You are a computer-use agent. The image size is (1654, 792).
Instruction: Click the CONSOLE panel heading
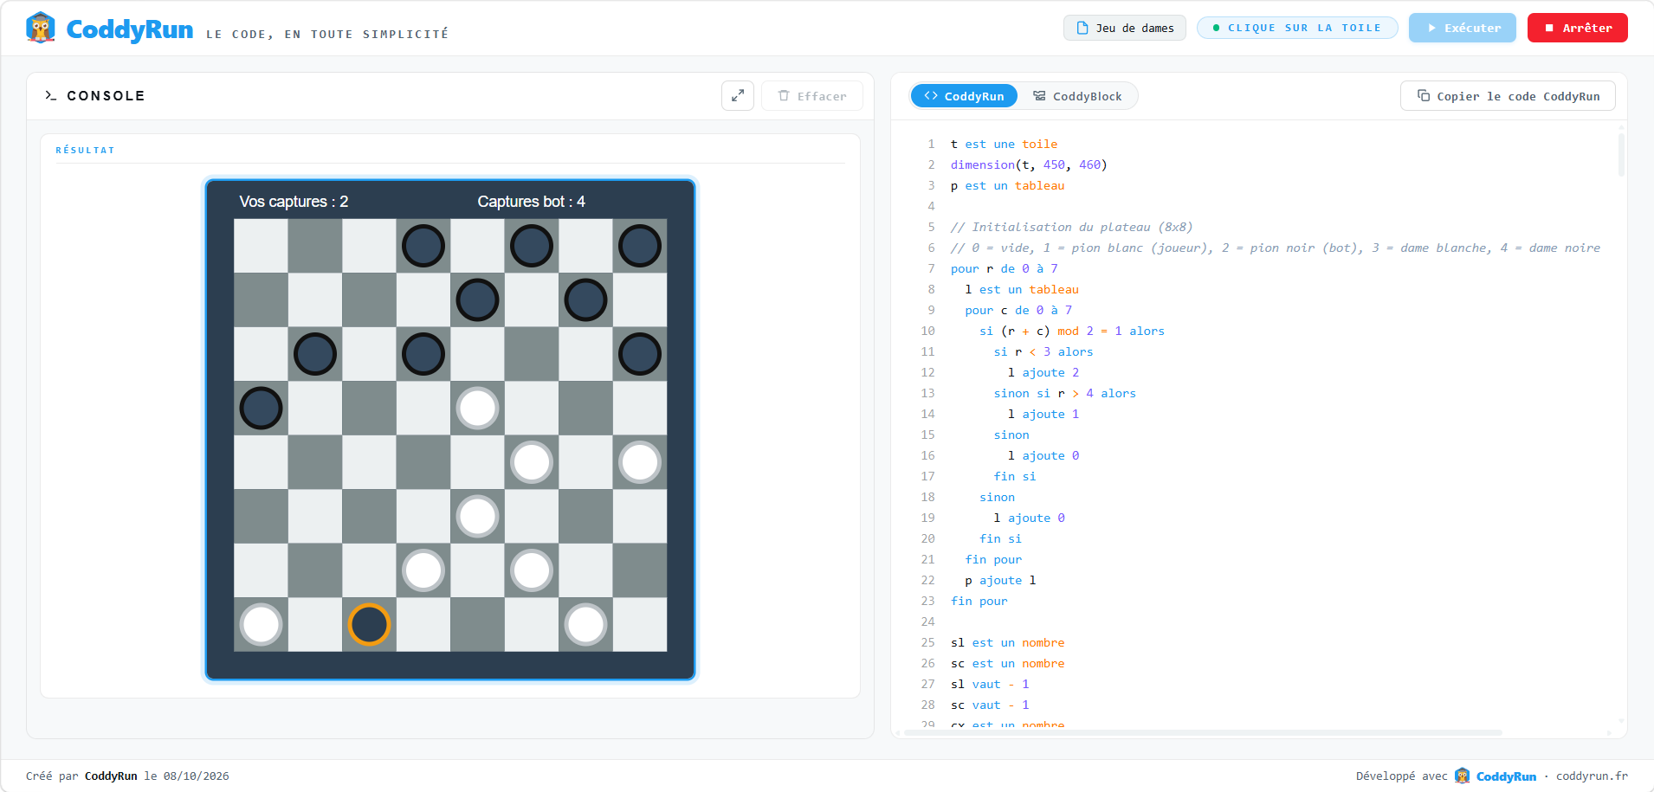click(x=106, y=96)
